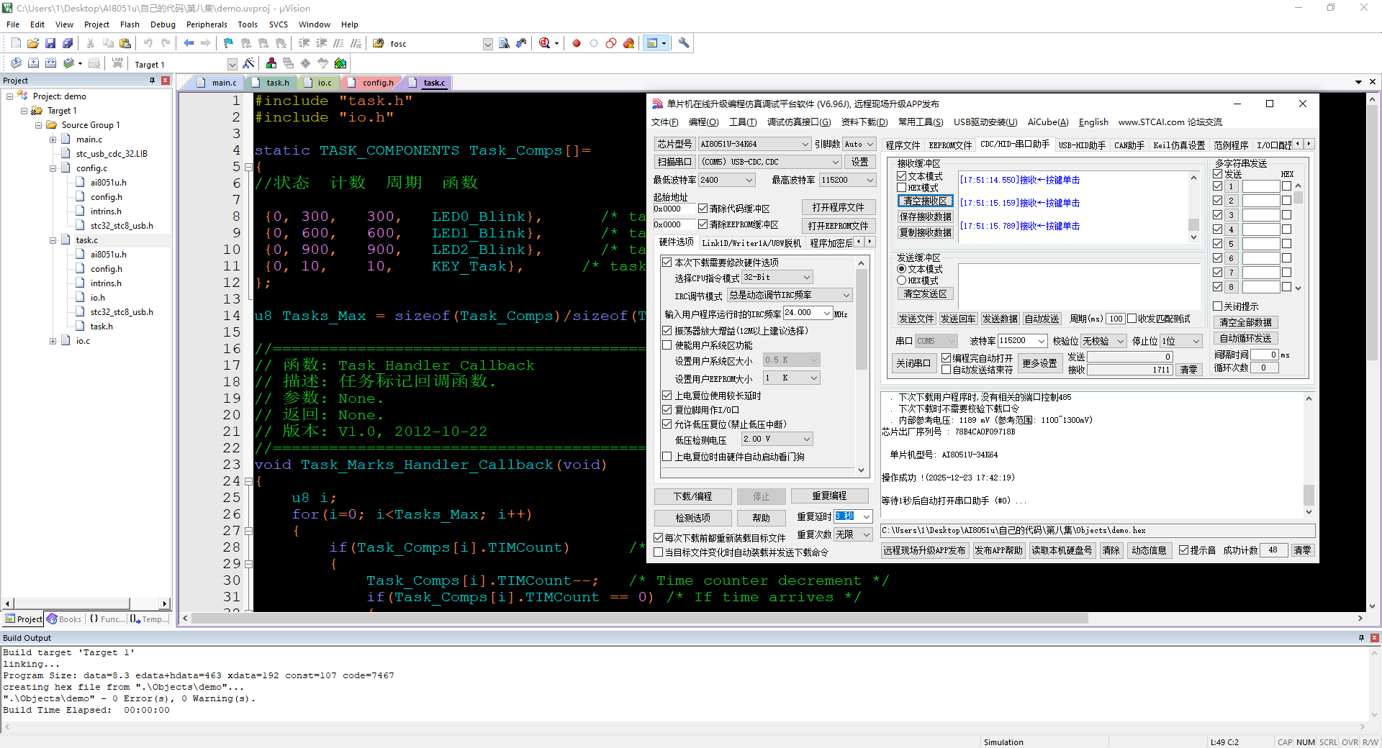Click the Build target icon
The image size is (1382, 748).
(x=33, y=64)
